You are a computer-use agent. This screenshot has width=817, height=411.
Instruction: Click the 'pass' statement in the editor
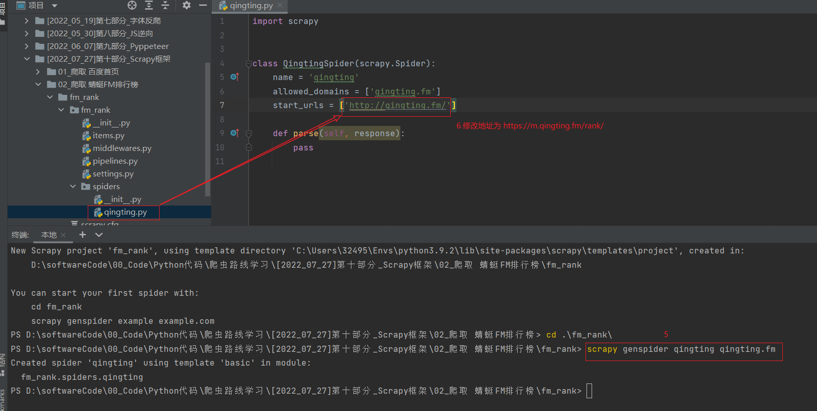(303, 148)
